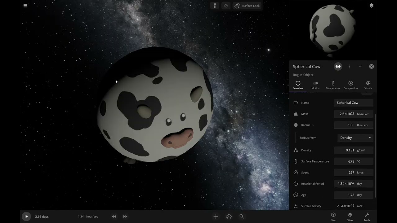
Task: Change the Age unit day
Action: click(359, 195)
